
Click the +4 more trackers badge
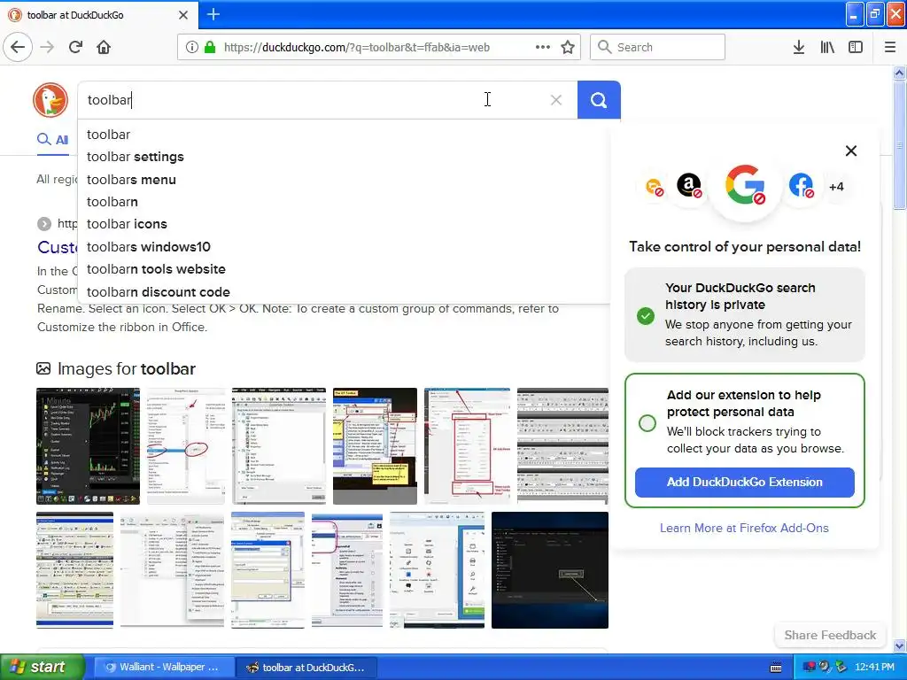click(836, 187)
